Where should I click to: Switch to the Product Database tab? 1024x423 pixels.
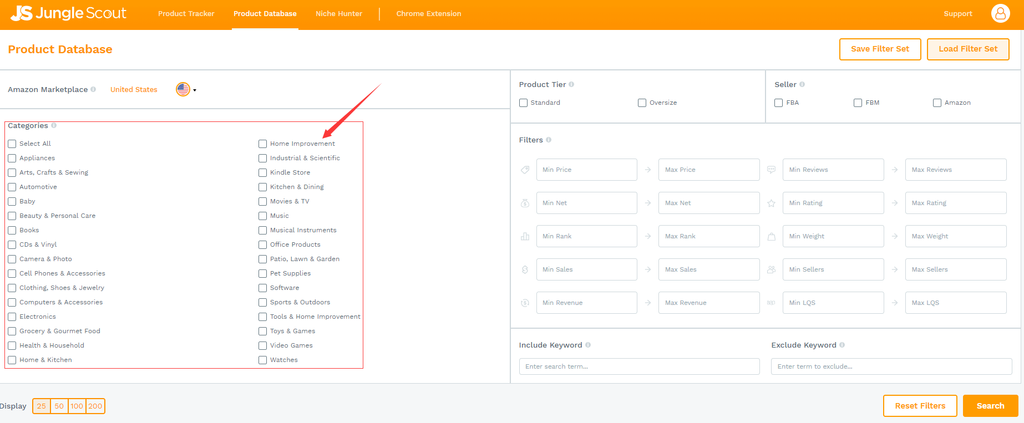click(265, 13)
